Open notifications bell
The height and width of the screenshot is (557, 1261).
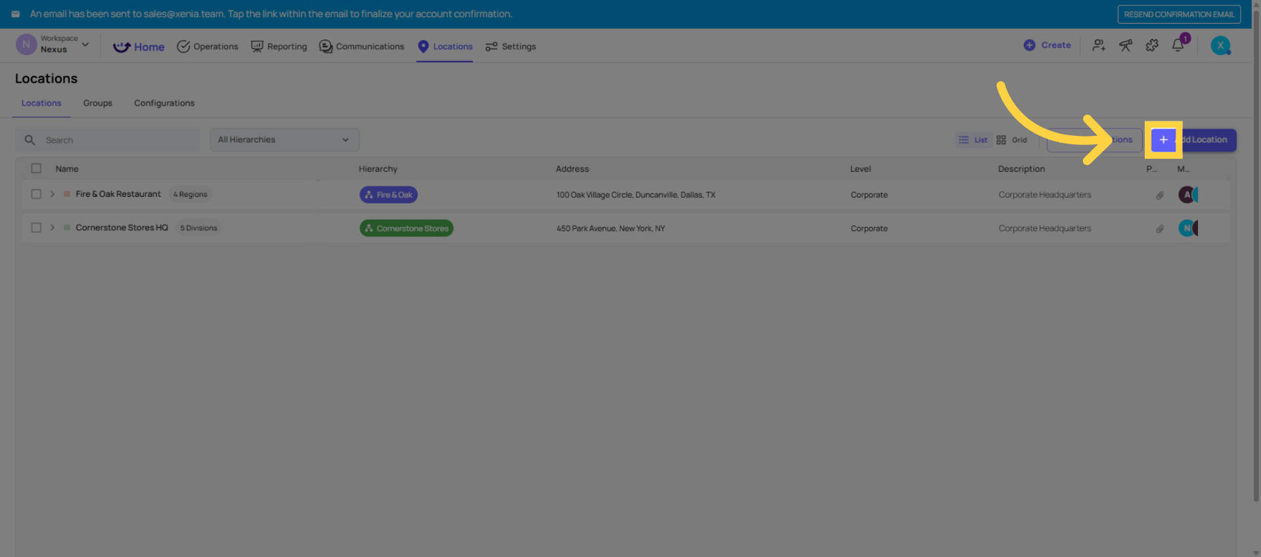1178,45
